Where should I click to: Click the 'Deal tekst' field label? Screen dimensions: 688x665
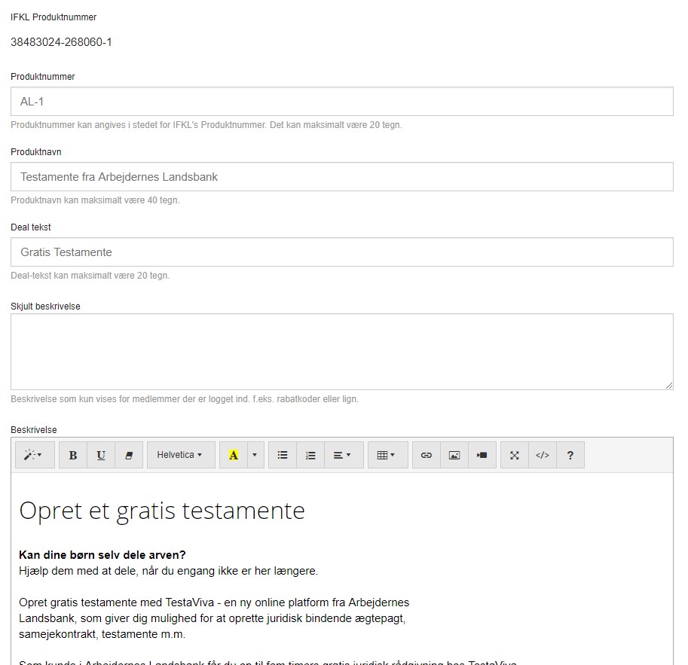click(x=31, y=227)
